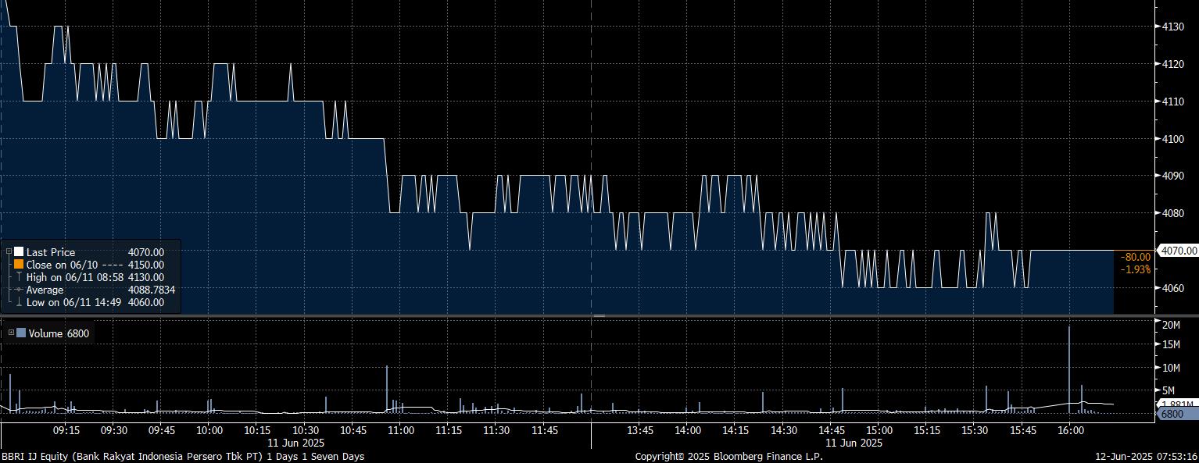Collapse the Last Price legend tree

[9, 252]
